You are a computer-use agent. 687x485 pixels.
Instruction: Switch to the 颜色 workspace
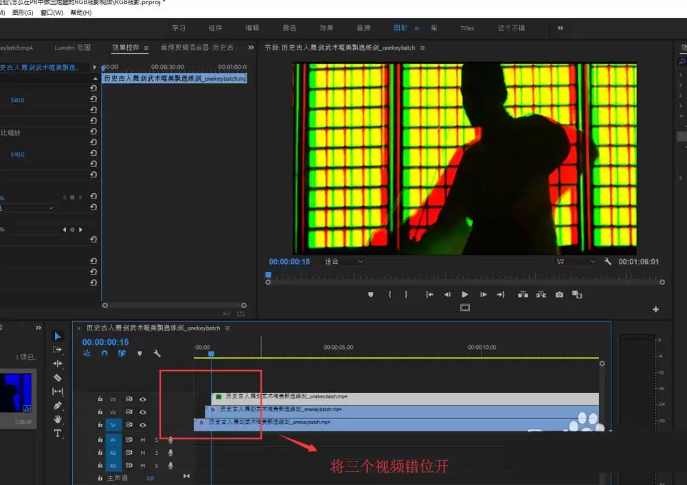click(x=290, y=27)
